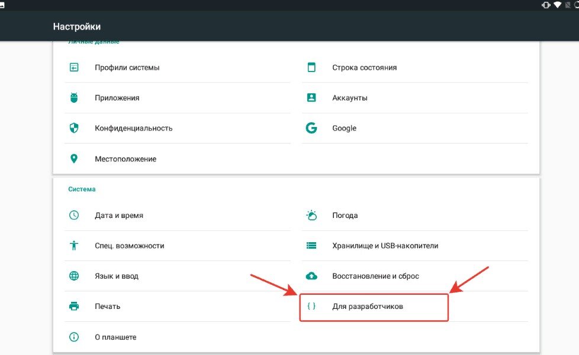
Task: Tap the curly braces developer icon
Action: pos(311,307)
